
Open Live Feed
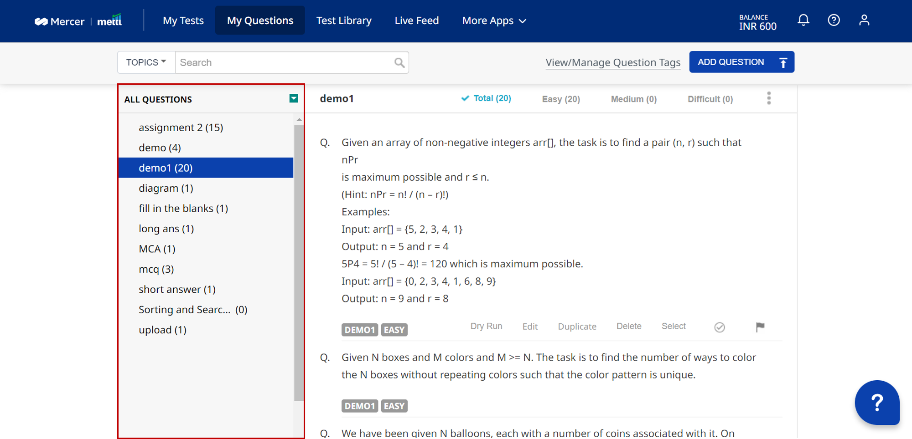(417, 20)
